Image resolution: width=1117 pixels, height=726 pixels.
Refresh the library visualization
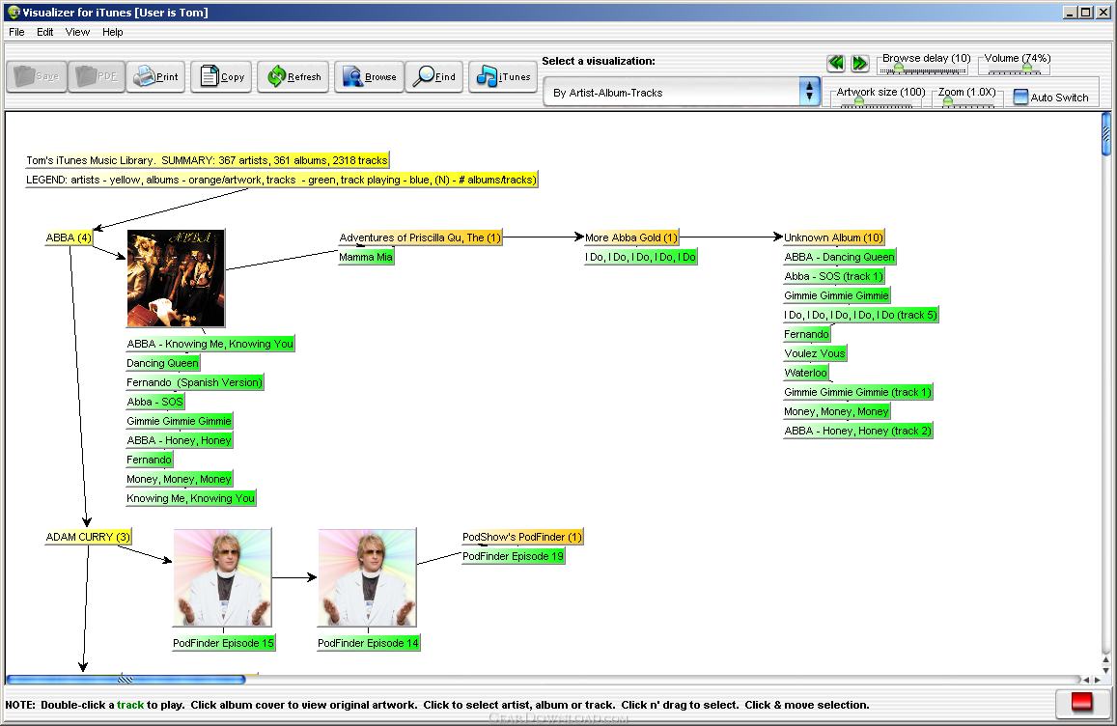[293, 76]
